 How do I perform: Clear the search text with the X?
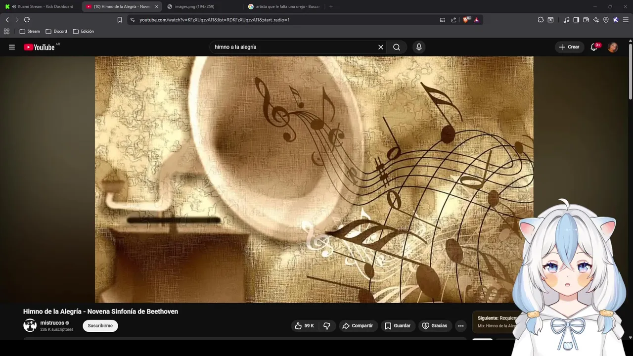381,47
